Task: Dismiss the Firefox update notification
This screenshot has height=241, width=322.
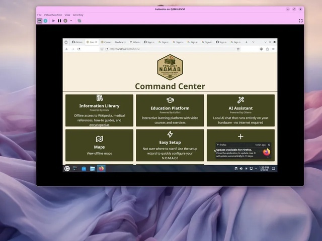Action: (269, 145)
